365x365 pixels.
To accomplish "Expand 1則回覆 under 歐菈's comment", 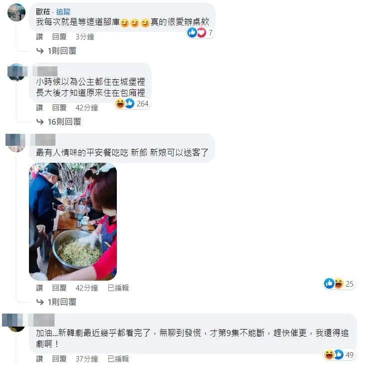I will point(56,51).
